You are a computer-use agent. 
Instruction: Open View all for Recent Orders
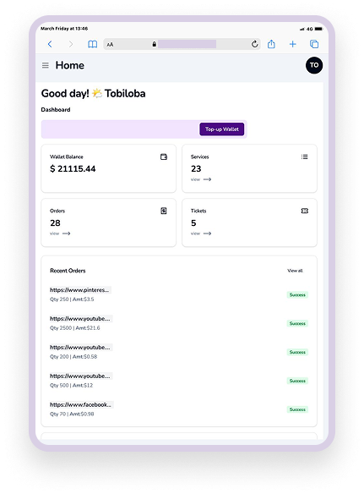point(295,271)
